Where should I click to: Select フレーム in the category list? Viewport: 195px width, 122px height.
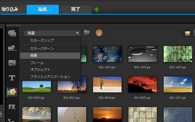[37, 63]
